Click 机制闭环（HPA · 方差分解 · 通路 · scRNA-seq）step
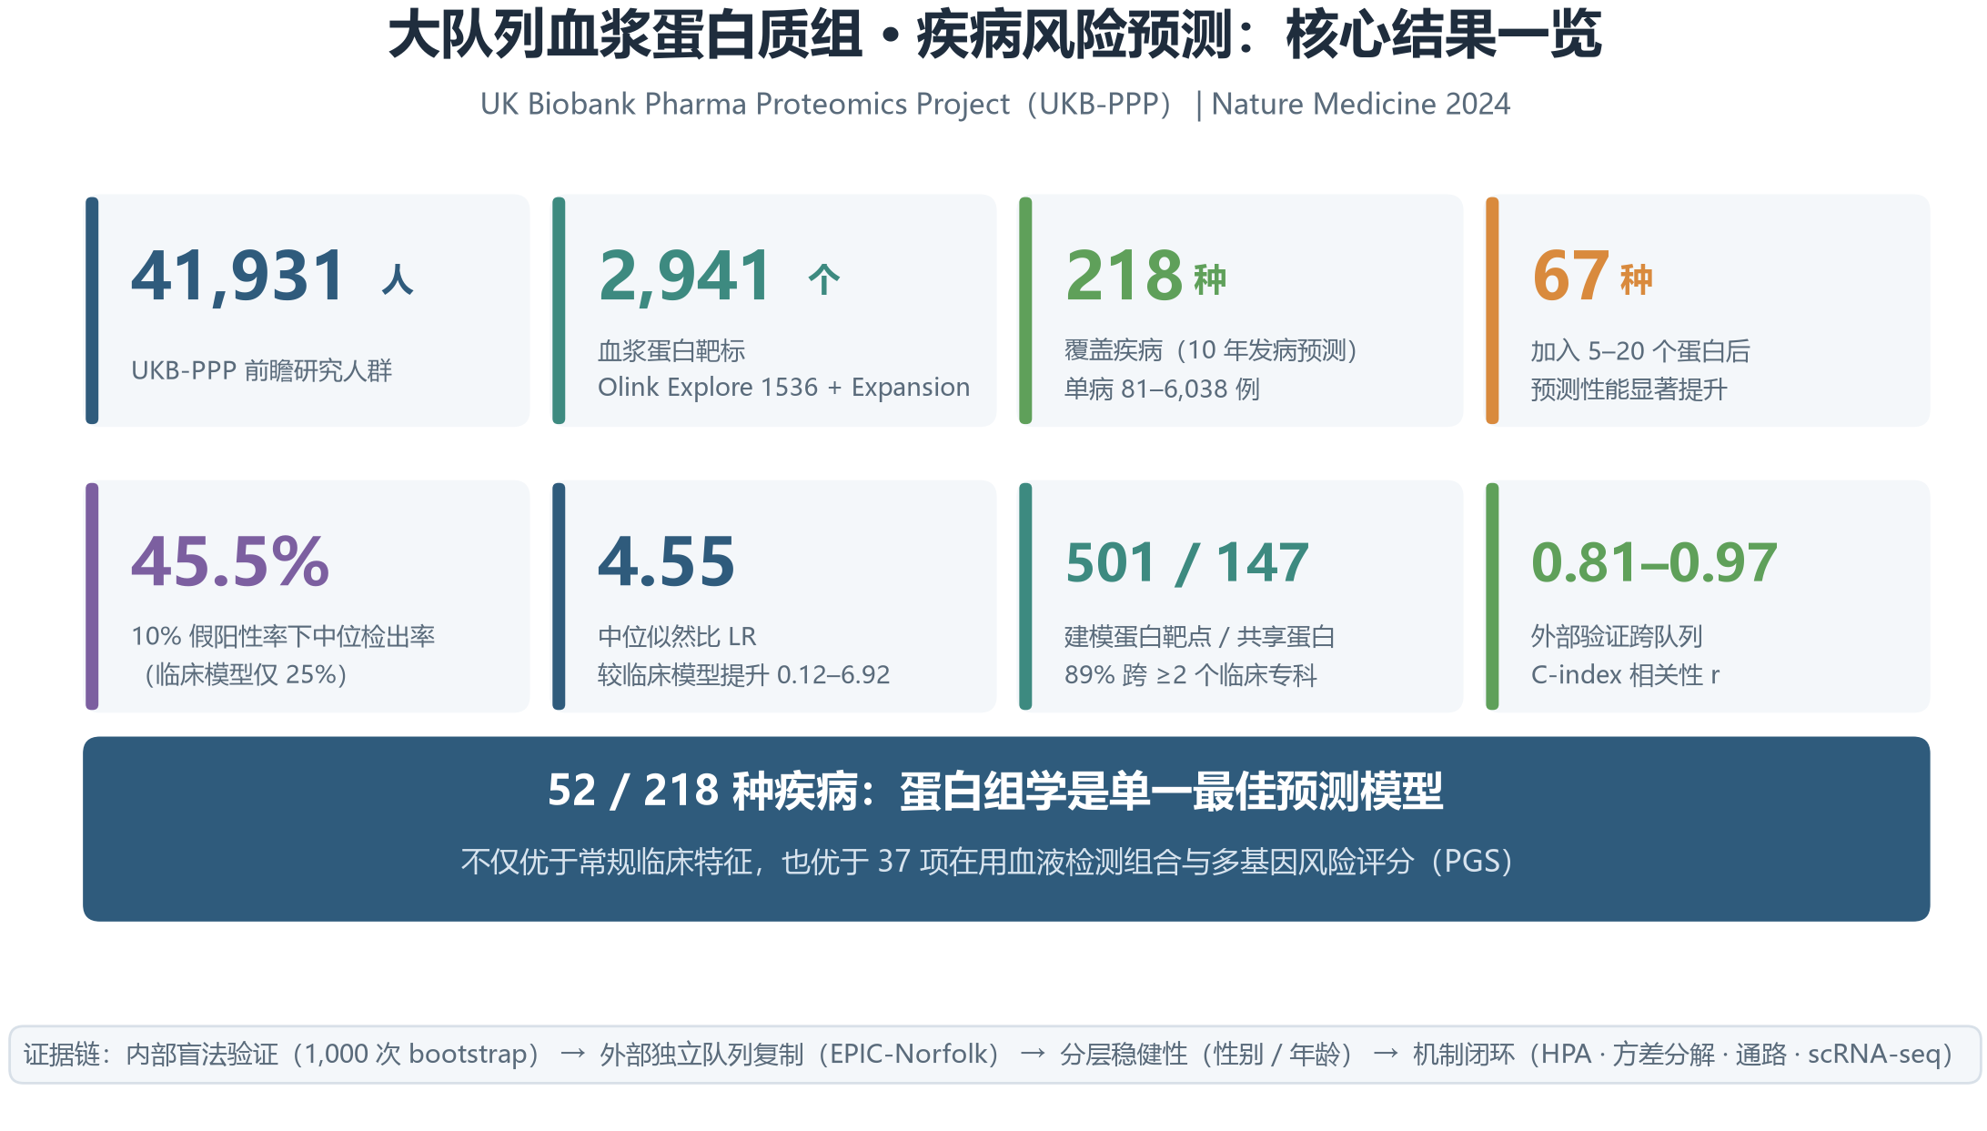The image size is (1987, 1131). coord(1683,1054)
